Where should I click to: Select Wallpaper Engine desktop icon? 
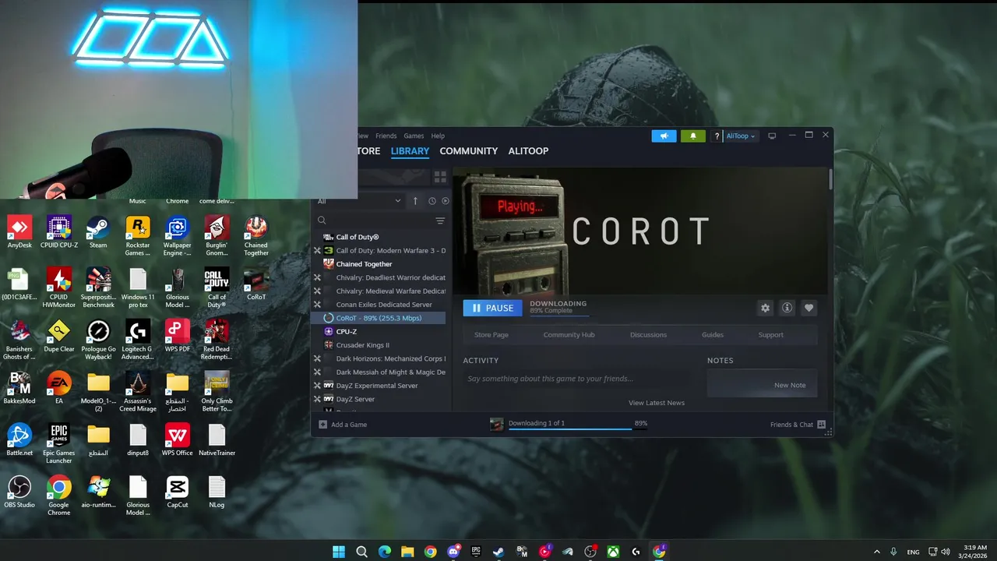177,236
